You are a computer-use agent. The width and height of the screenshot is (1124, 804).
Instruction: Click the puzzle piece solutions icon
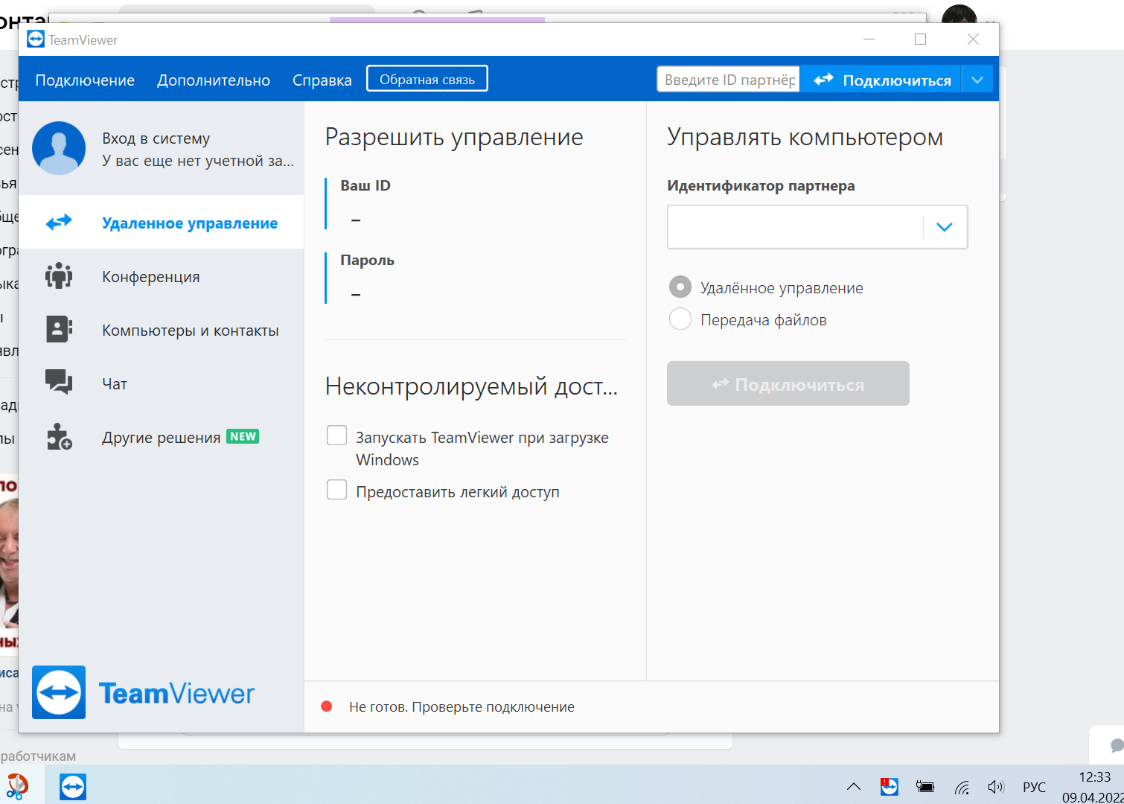click(59, 437)
